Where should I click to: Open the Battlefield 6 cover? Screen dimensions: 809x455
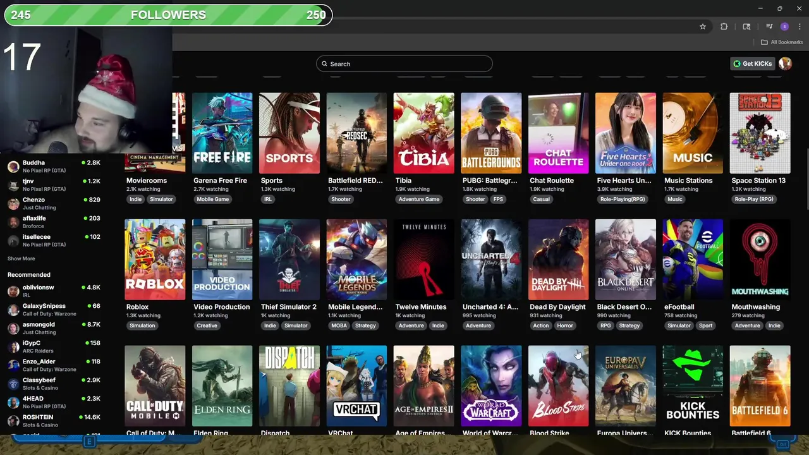(x=760, y=385)
